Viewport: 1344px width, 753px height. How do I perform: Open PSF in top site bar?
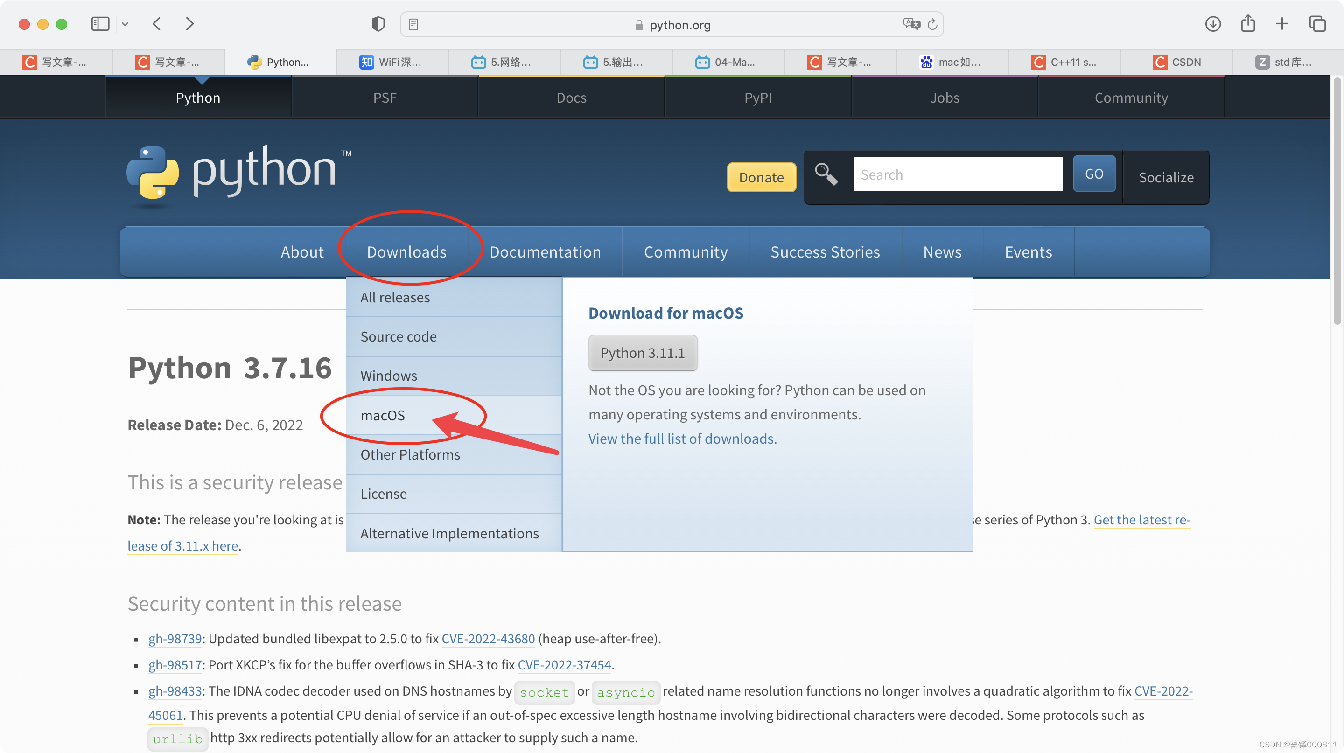click(385, 98)
